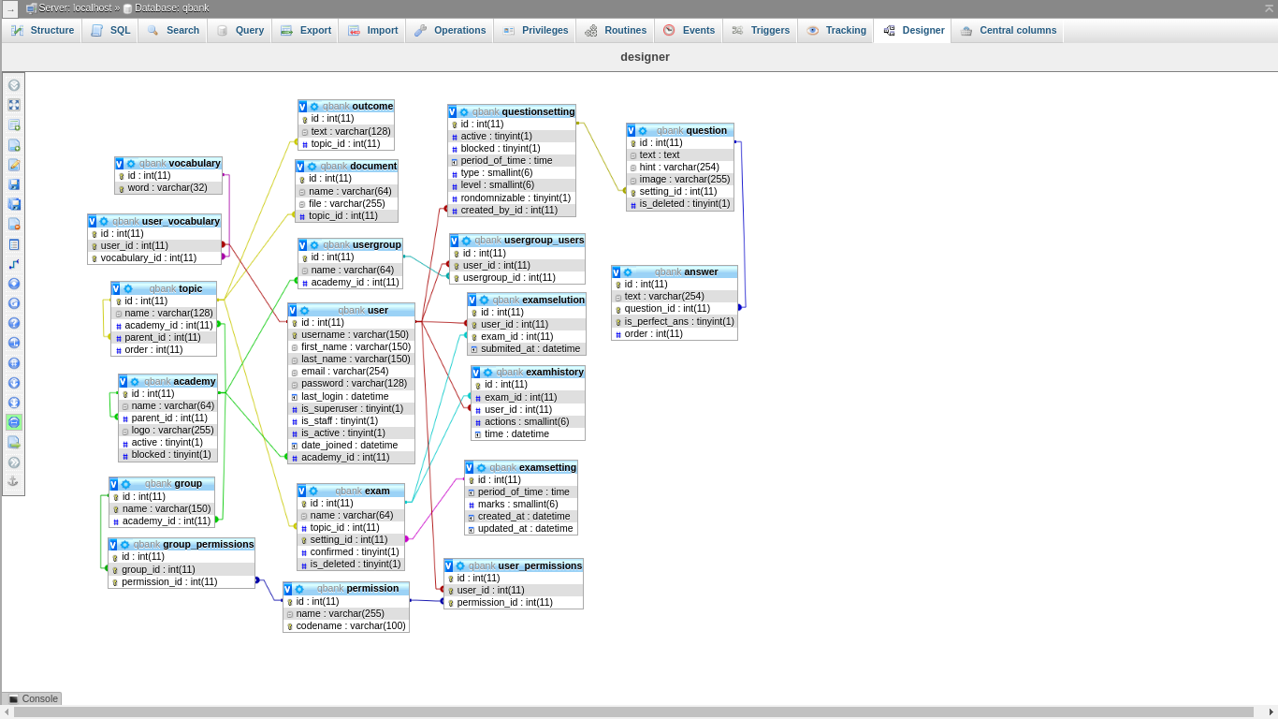Image resolution: width=1278 pixels, height=719 pixels.
Task: Open the gear options on user table
Action: (305, 310)
